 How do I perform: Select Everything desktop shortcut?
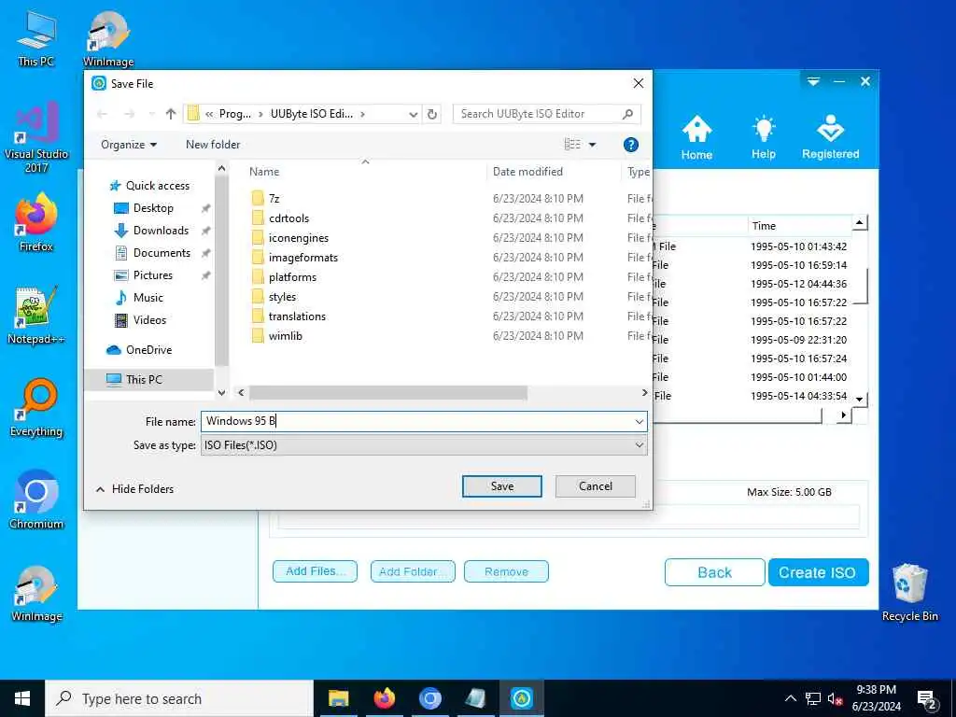pos(36,409)
